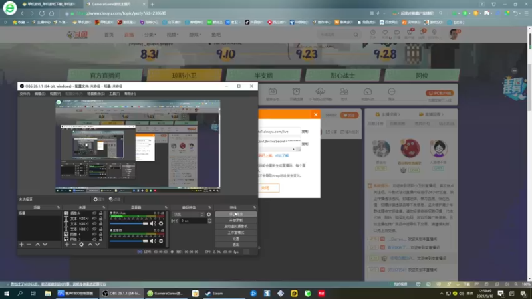
Task: Move the scene down in Scenes panel
Action: pyautogui.click(x=45, y=244)
